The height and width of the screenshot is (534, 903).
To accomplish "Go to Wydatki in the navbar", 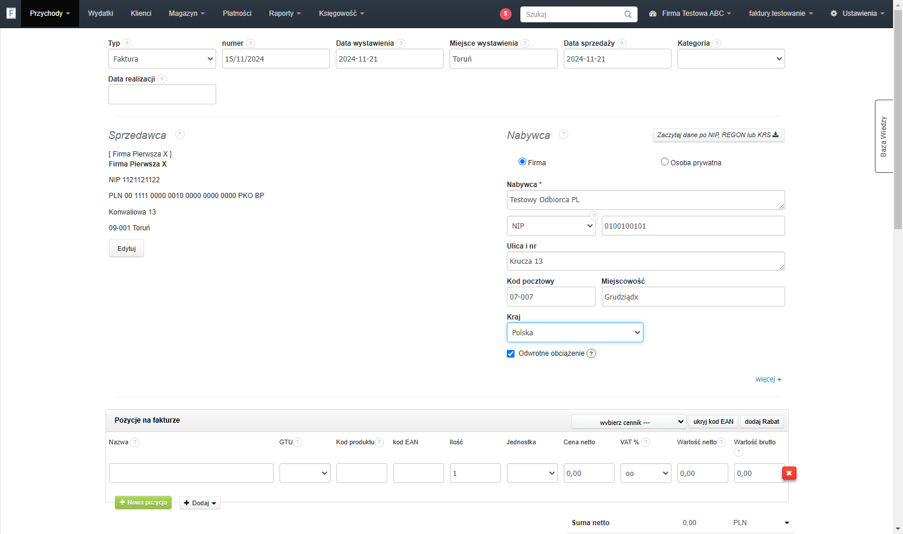I will pyautogui.click(x=101, y=13).
